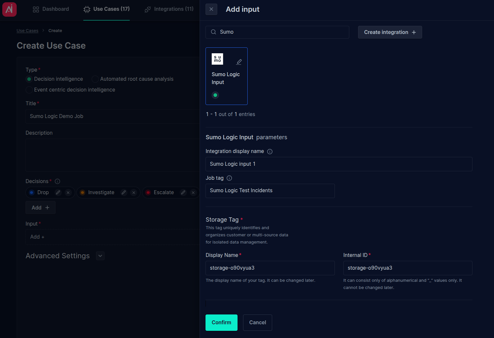
Task: Edit the Sumo Logic Input integration
Action: 239,62
